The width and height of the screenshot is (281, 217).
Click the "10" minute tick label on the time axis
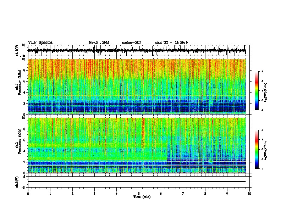pos(249,194)
